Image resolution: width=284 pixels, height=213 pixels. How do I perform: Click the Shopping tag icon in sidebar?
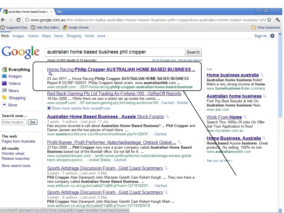[4, 98]
